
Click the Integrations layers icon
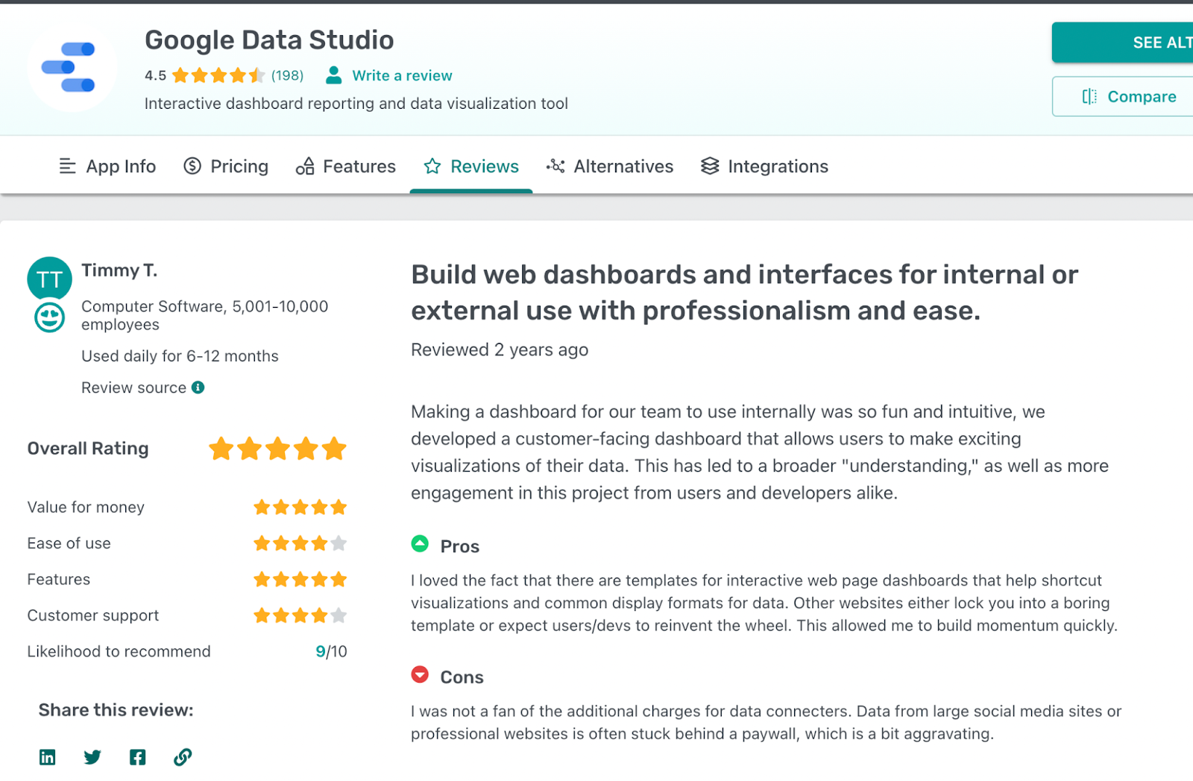[x=710, y=166]
